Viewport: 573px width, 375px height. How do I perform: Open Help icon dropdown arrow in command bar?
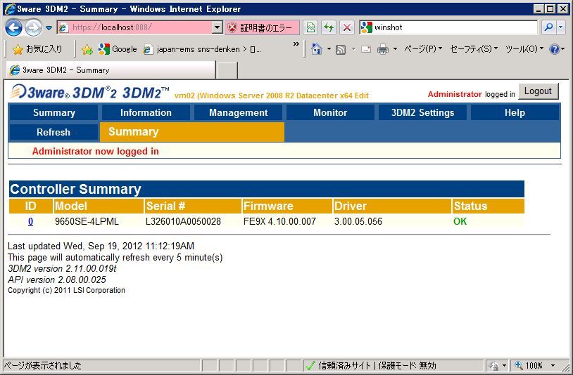[x=563, y=49]
